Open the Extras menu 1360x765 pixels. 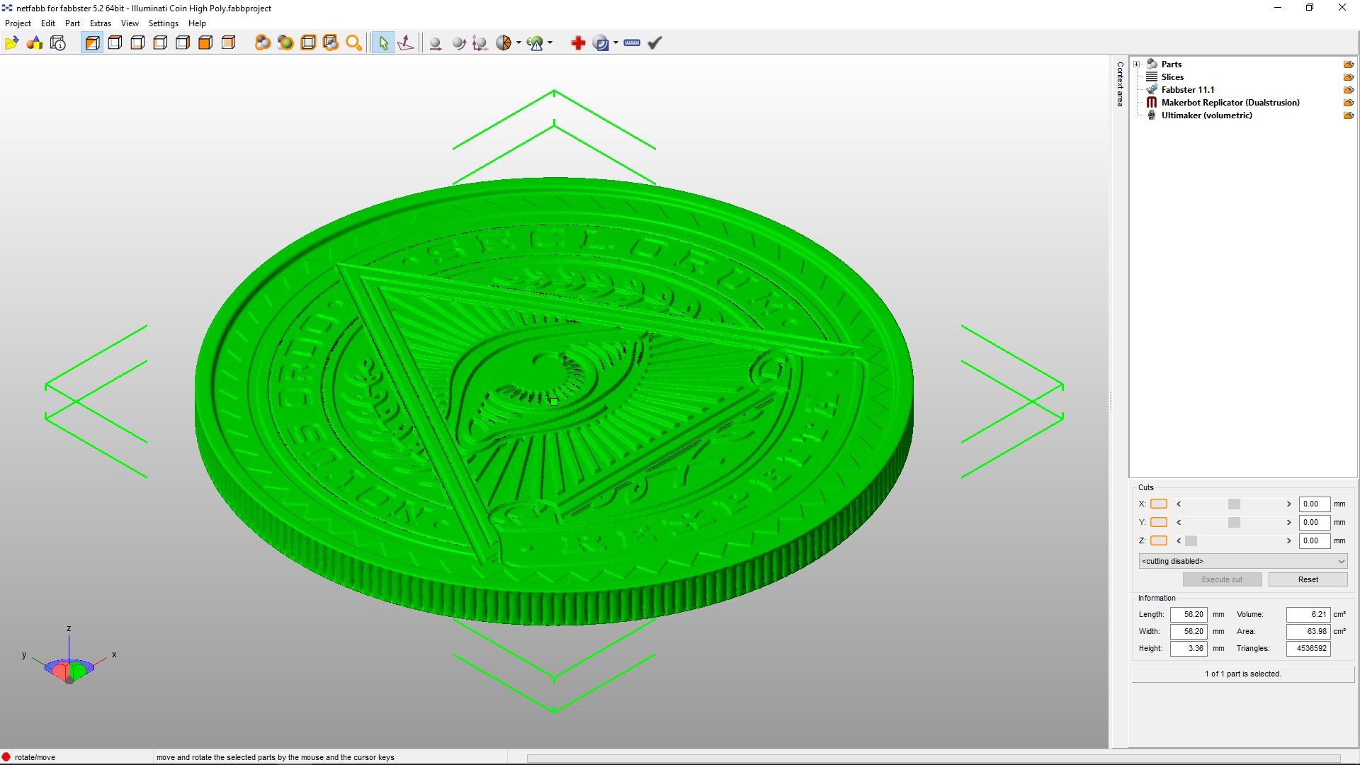pos(101,23)
